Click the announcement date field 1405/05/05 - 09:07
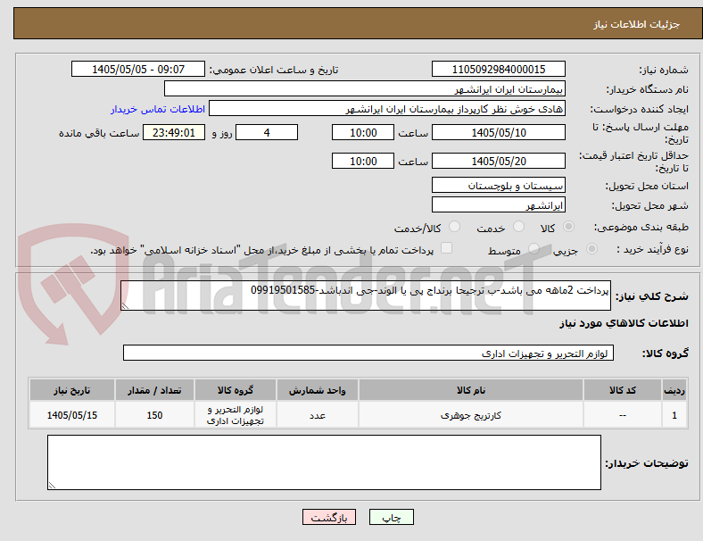The height and width of the screenshot is (541, 703). pos(138,69)
